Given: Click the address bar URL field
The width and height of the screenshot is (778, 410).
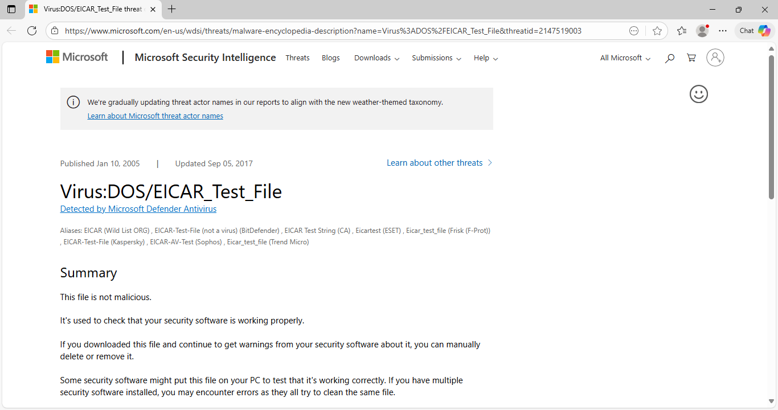Looking at the screenshot, I should pyautogui.click(x=323, y=31).
